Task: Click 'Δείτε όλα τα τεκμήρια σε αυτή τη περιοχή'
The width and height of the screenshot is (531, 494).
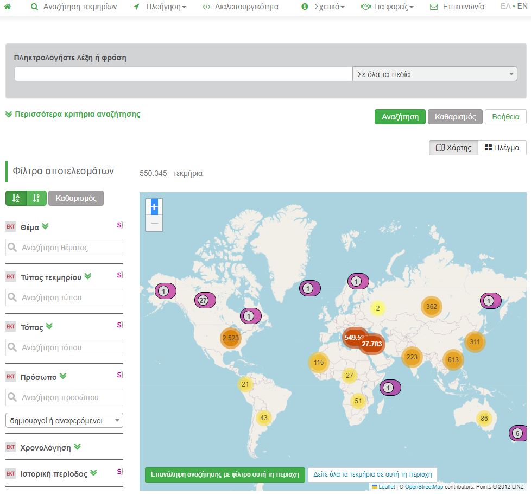Action: pos(372,474)
